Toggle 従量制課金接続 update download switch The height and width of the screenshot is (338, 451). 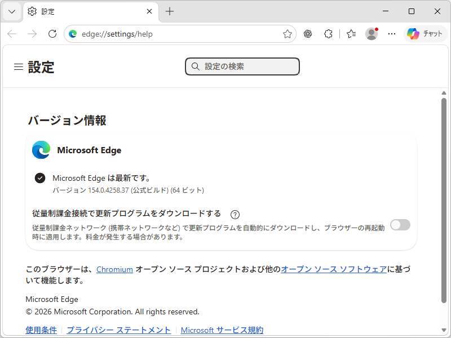[x=400, y=225]
